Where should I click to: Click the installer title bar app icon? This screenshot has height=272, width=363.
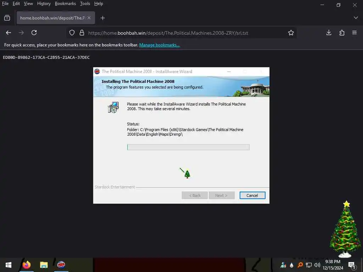click(x=97, y=72)
